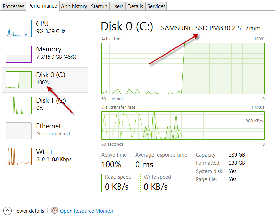Switch to the Startup tab

pos(99,6)
